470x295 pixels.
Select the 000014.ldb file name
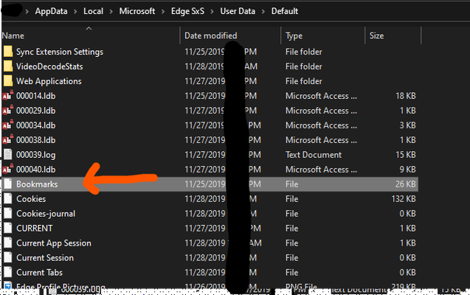coord(35,96)
